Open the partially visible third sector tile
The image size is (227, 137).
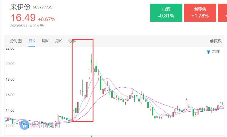click(x=222, y=13)
